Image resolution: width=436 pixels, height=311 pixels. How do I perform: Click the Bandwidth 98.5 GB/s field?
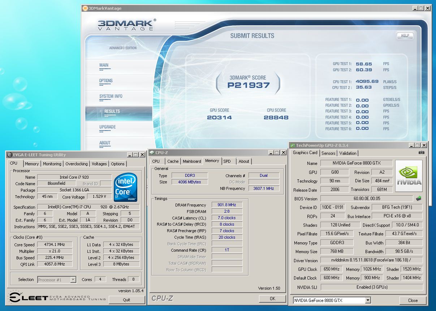tap(404, 251)
